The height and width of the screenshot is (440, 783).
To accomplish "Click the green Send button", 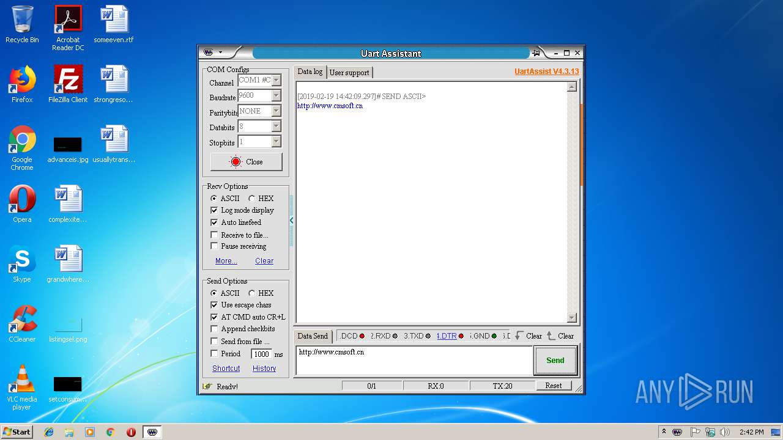I will pyautogui.click(x=555, y=361).
